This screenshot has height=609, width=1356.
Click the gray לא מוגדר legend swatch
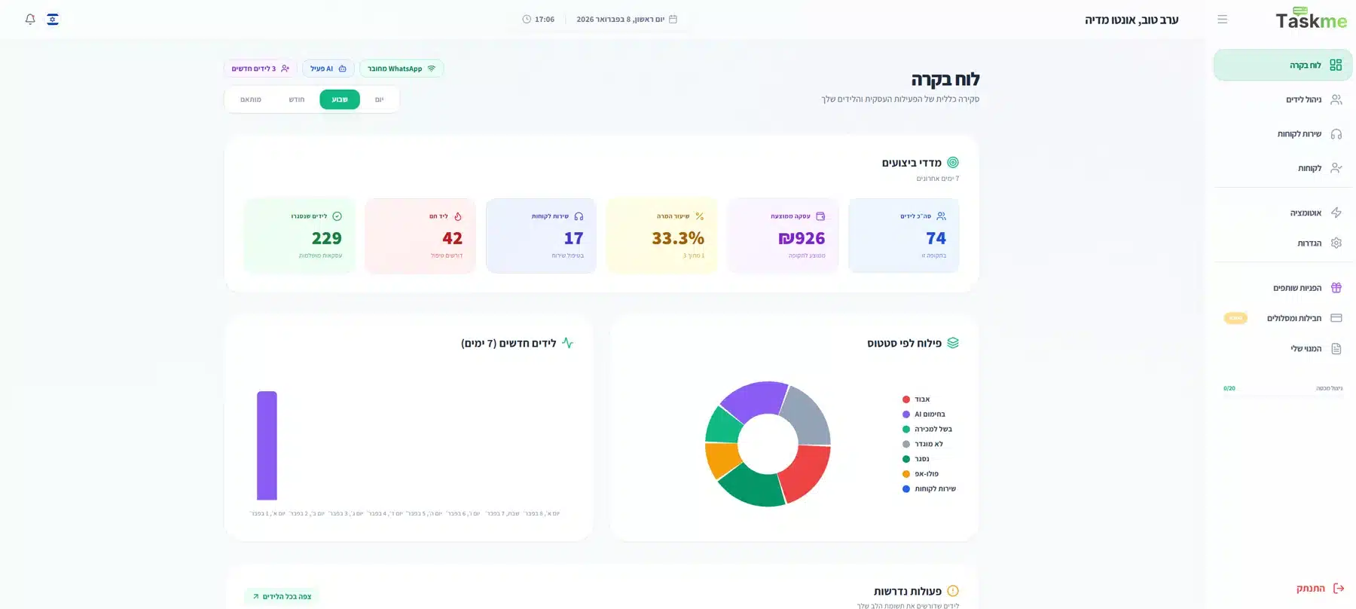click(x=906, y=444)
